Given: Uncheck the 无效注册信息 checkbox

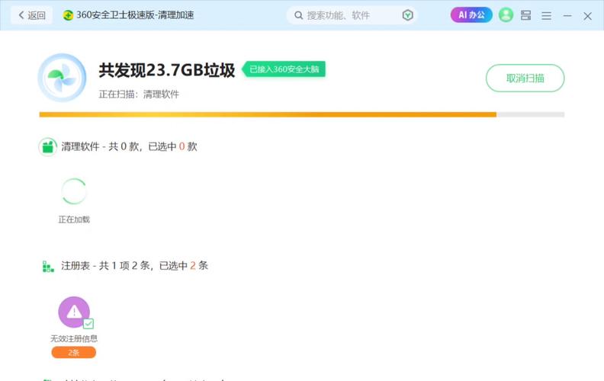Looking at the screenshot, I should [88, 324].
